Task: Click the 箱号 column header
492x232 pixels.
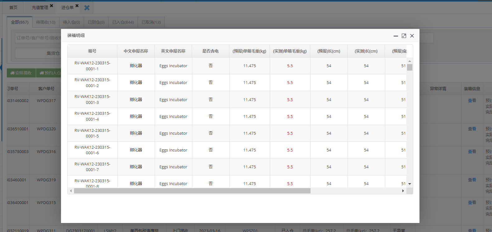Action: pos(92,51)
